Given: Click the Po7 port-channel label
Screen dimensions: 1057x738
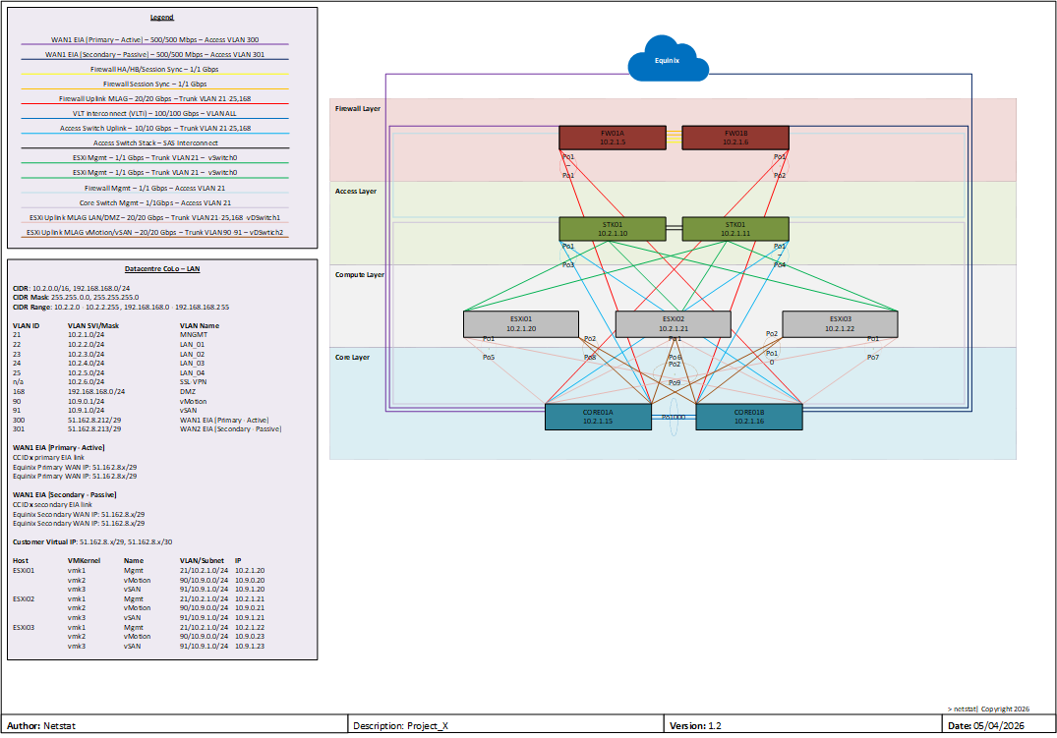Looking at the screenshot, I should 873,357.
